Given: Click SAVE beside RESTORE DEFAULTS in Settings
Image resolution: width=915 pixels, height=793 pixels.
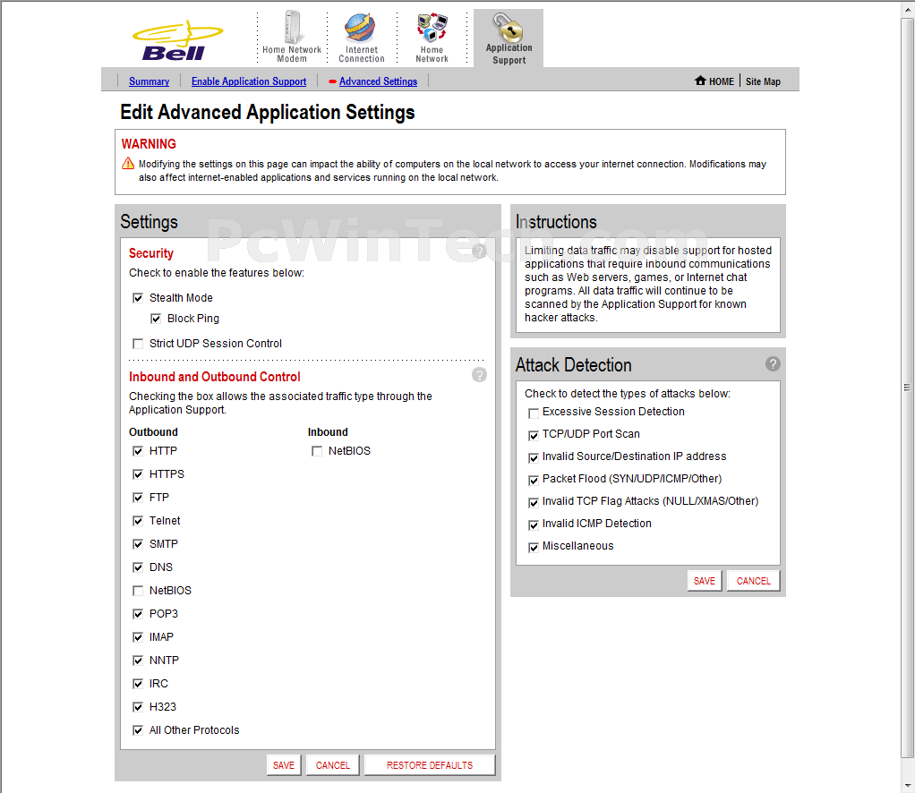Looking at the screenshot, I should click(284, 765).
